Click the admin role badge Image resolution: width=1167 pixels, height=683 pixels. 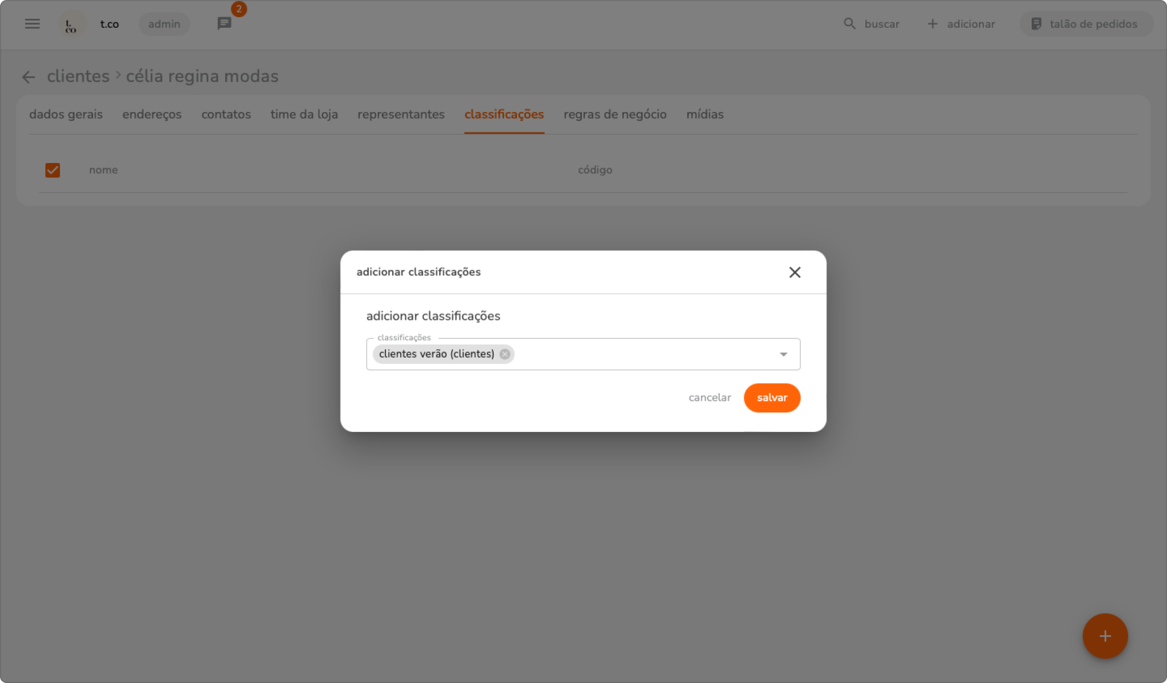click(164, 24)
